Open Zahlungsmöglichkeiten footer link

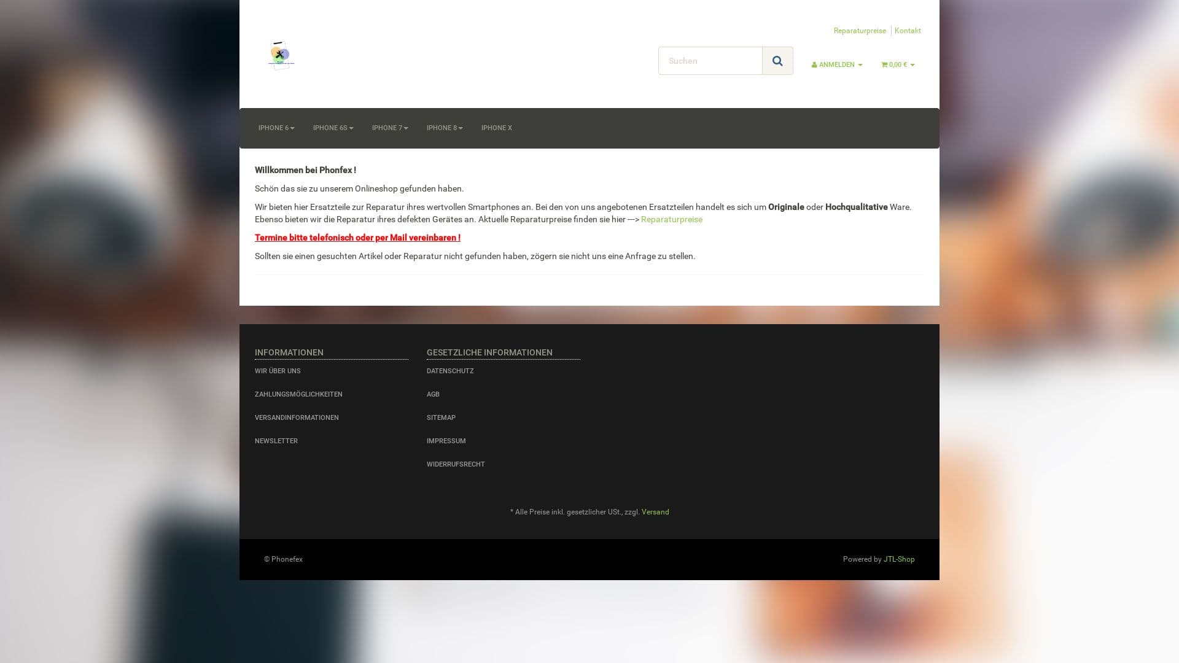click(x=298, y=394)
